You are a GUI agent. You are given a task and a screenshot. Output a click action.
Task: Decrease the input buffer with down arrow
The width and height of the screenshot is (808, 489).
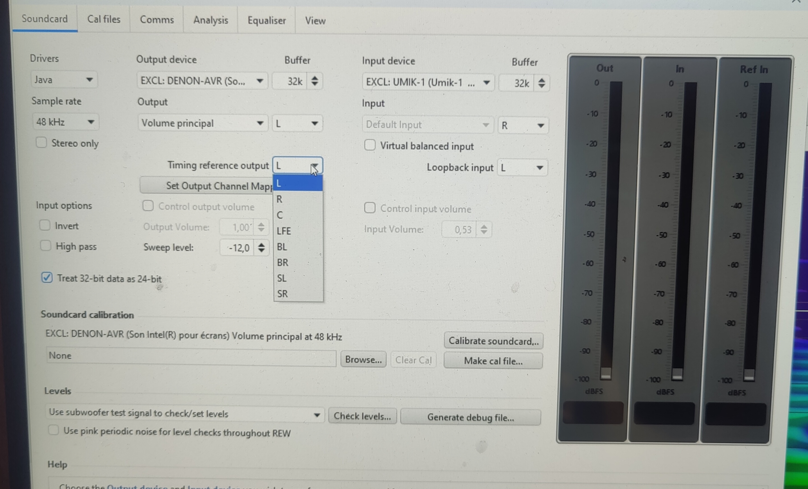click(541, 86)
